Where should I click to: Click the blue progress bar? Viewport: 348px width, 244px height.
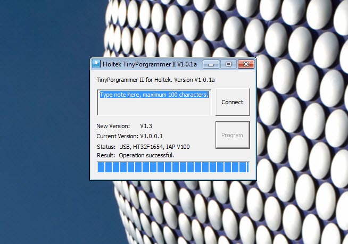click(173, 167)
